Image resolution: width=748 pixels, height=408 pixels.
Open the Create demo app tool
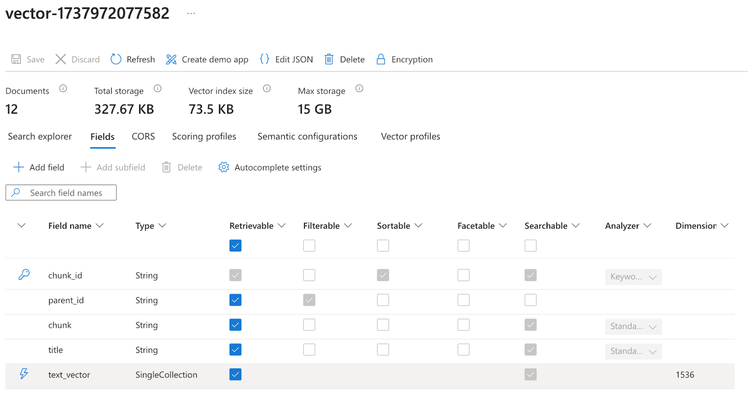[x=171, y=59]
